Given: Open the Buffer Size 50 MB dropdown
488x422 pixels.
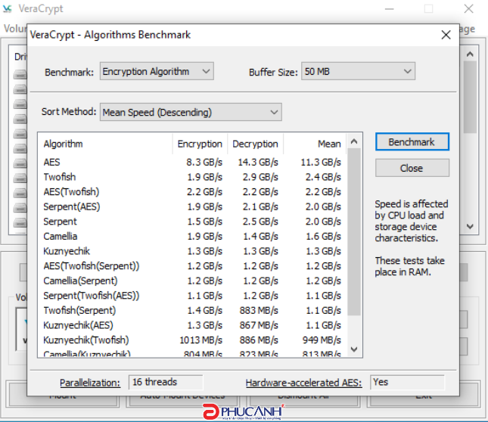Looking at the screenshot, I should 358,72.
